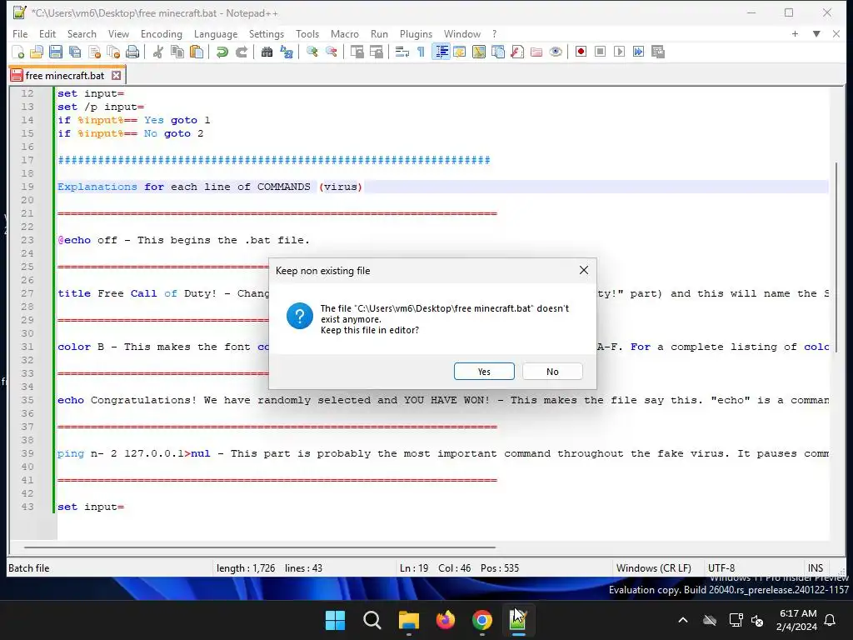Close the Keep non existing file dialog
853x640 pixels.
click(x=584, y=270)
